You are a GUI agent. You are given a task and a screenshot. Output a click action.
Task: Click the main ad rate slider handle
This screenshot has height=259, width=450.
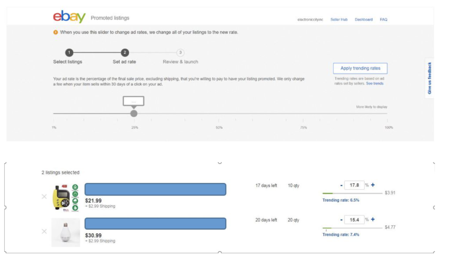(134, 113)
